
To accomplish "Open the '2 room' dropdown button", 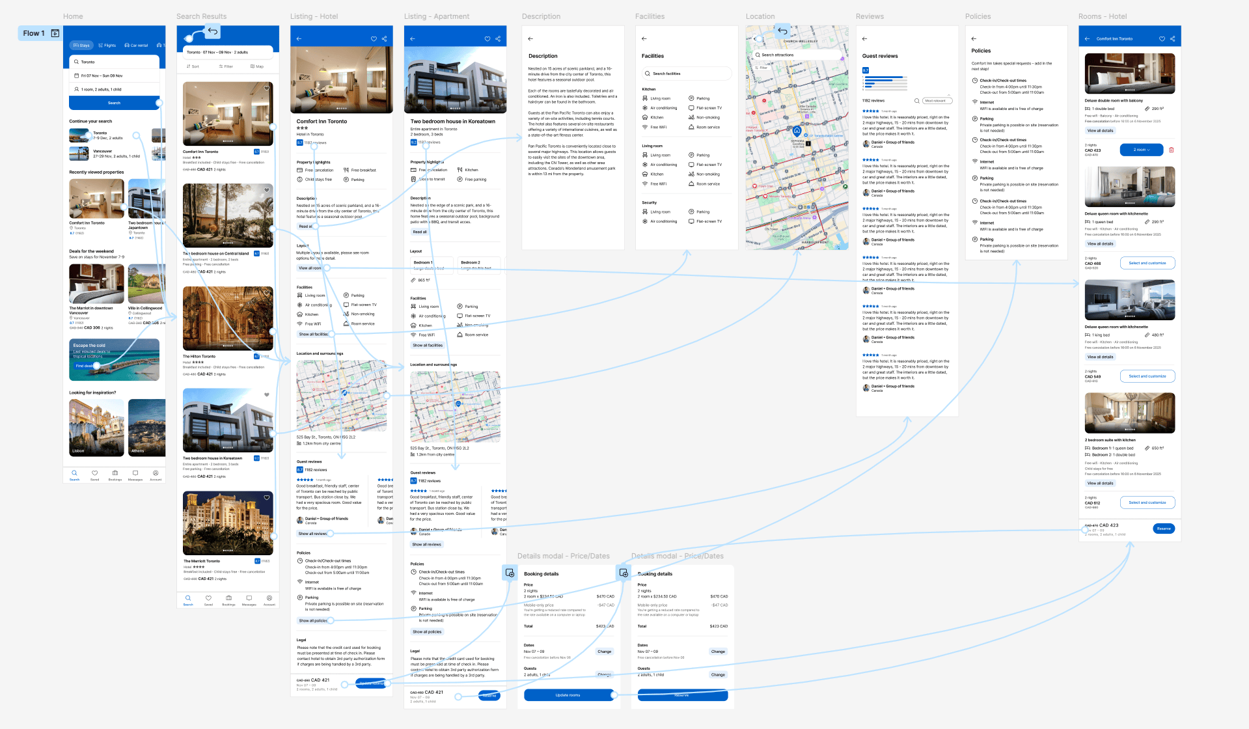I will pyautogui.click(x=1141, y=150).
